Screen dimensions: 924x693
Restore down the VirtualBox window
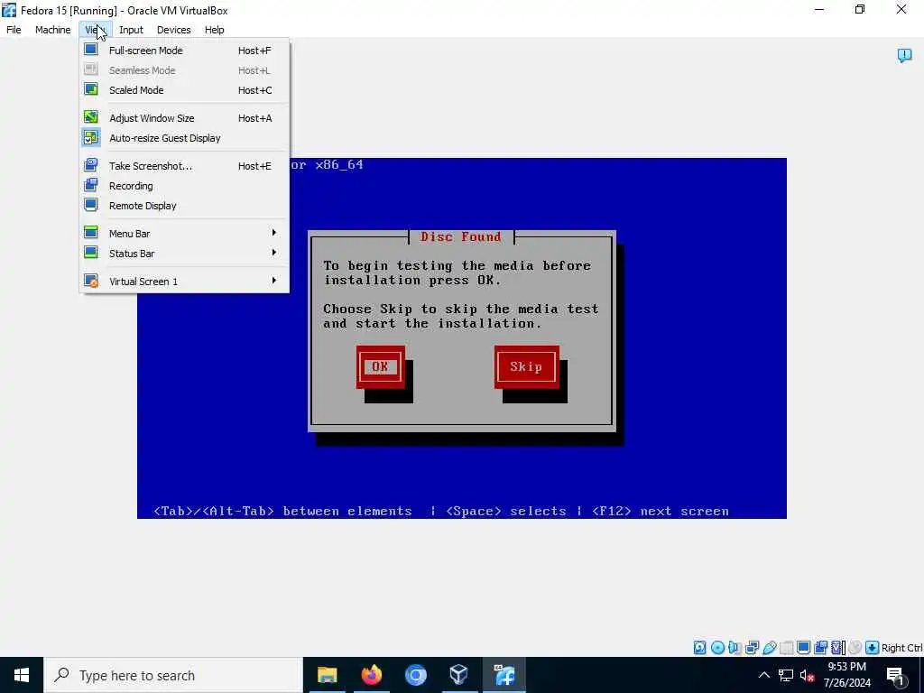(860, 9)
